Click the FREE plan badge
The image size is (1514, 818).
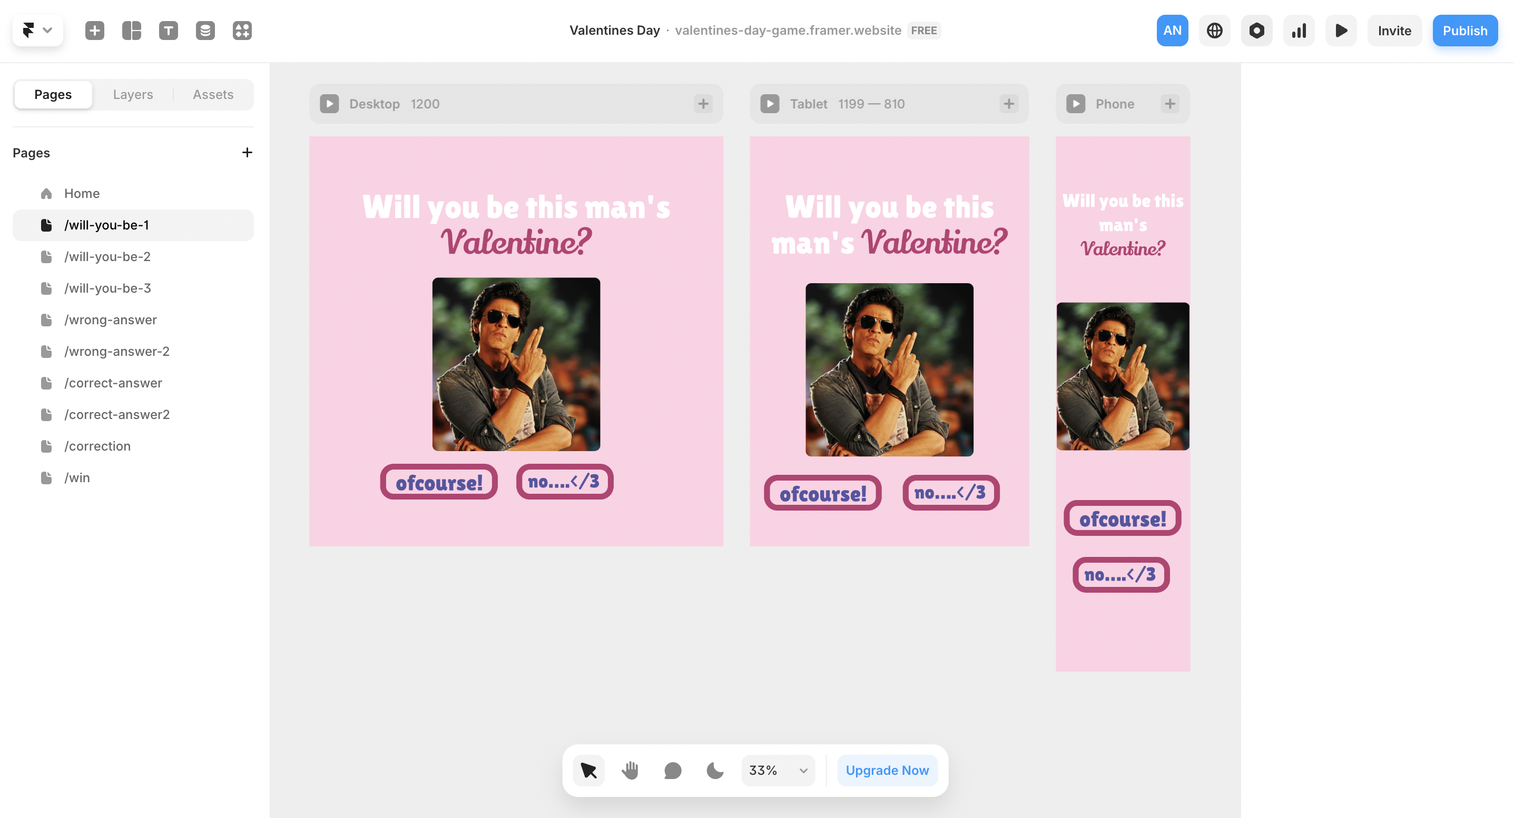924,31
